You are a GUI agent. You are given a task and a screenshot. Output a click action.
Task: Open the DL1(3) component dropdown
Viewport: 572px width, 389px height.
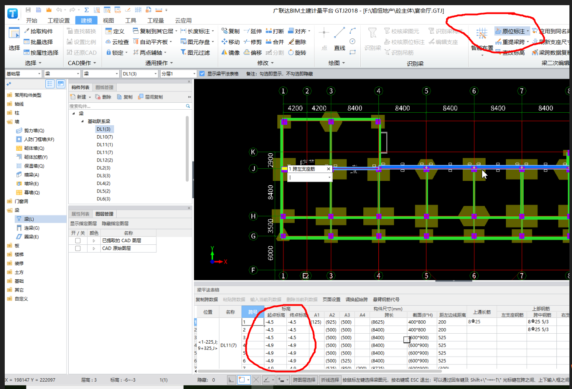(140, 74)
